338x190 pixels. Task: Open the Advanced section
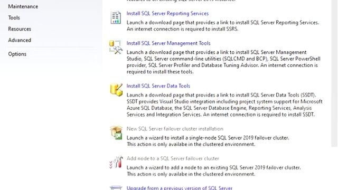[x=20, y=40]
